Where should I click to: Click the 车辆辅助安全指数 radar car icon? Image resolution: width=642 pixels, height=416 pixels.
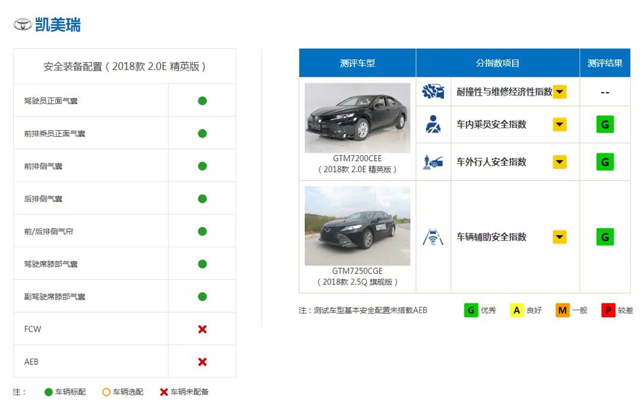(433, 237)
